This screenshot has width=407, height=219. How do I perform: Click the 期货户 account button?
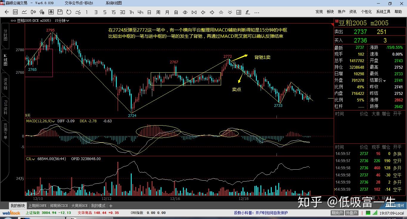(x=337, y=213)
